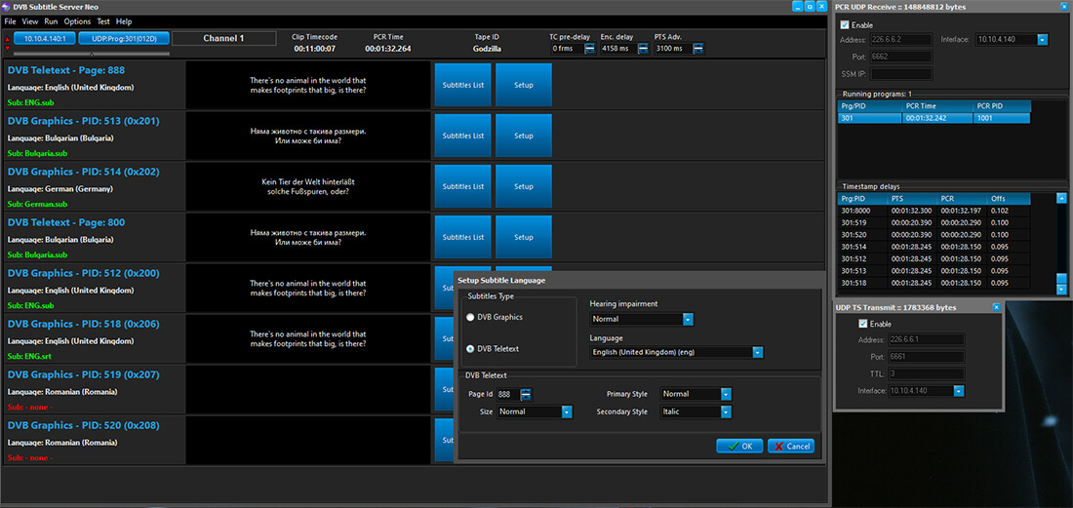Open the Options menu
1073x508 pixels.
(77, 21)
